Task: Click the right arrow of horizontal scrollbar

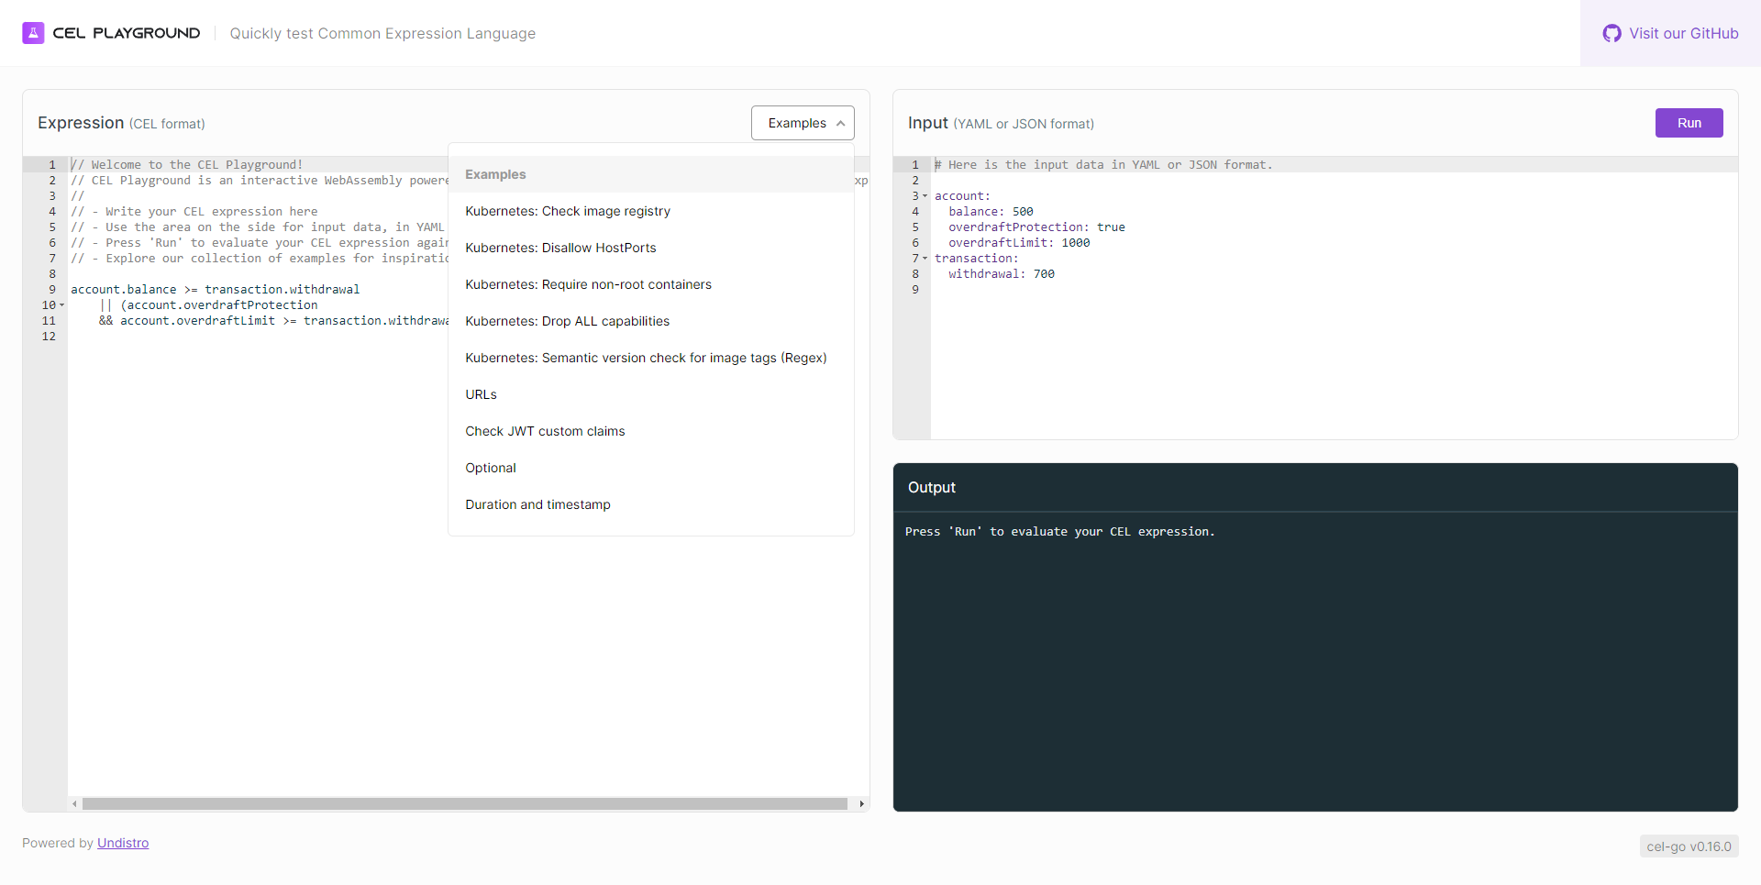Action: pyautogui.click(x=861, y=804)
